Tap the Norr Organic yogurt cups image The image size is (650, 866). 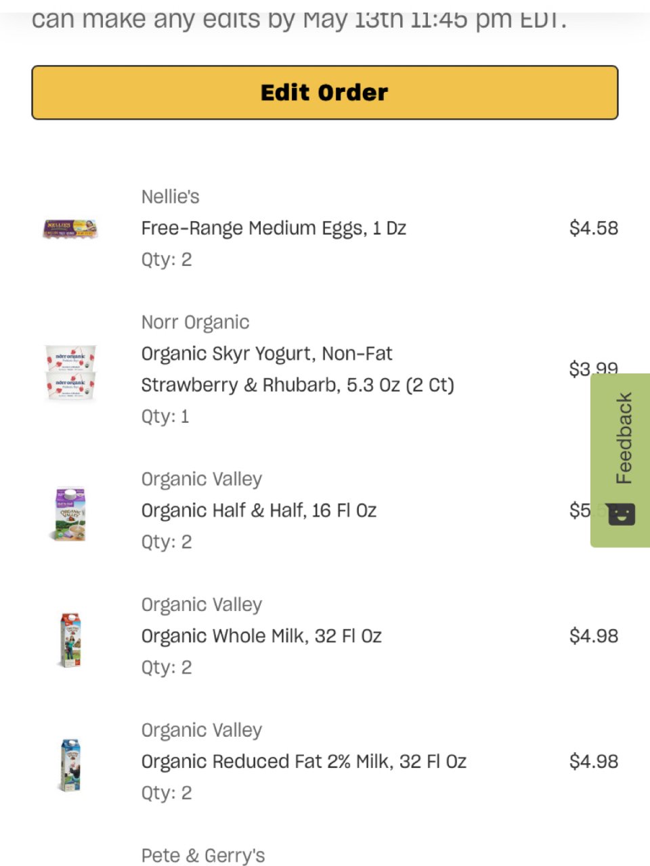tap(70, 372)
